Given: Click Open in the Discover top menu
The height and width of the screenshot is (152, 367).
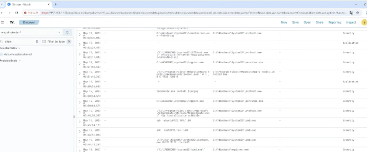Looking at the screenshot, I should pyautogui.click(x=307, y=22).
